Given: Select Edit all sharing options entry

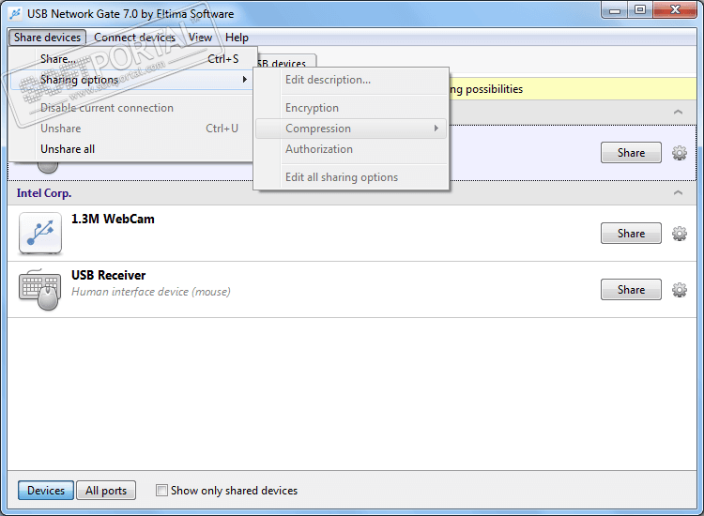Looking at the screenshot, I should pos(352,177).
